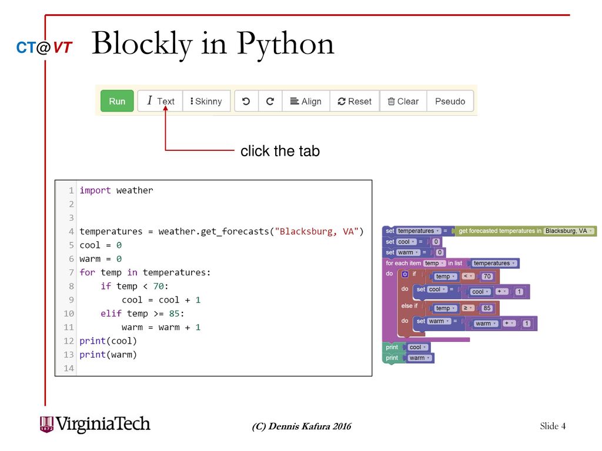Open the temperatures variable dropdown in the set block
The height and width of the screenshot is (451, 602).
419,231
